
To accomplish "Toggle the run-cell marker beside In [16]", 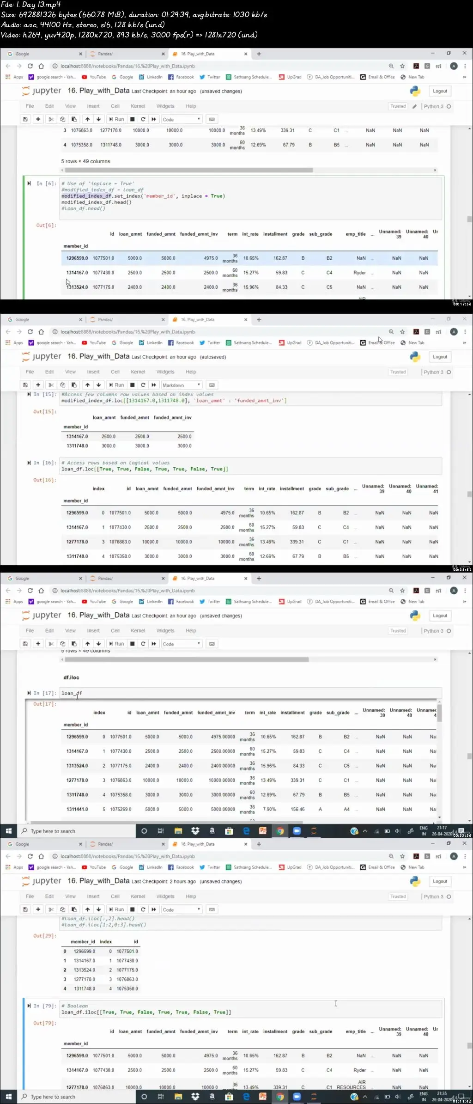I will click(29, 463).
